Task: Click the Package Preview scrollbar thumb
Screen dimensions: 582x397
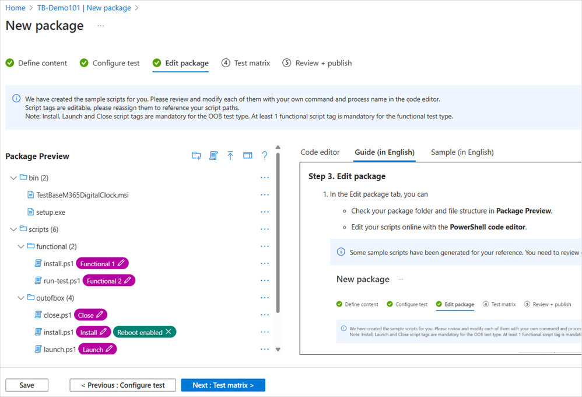Action: pos(278,233)
